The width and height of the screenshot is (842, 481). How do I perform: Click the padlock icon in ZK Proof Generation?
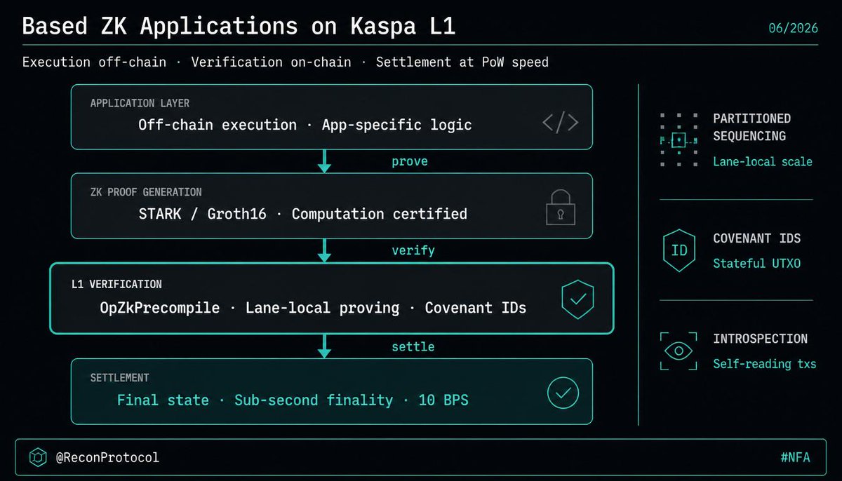tap(561, 209)
